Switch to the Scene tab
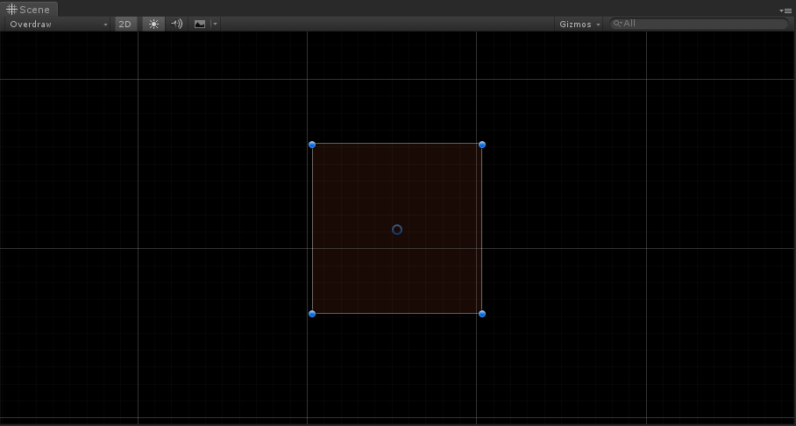Image resolution: width=796 pixels, height=426 pixels. 28,9
